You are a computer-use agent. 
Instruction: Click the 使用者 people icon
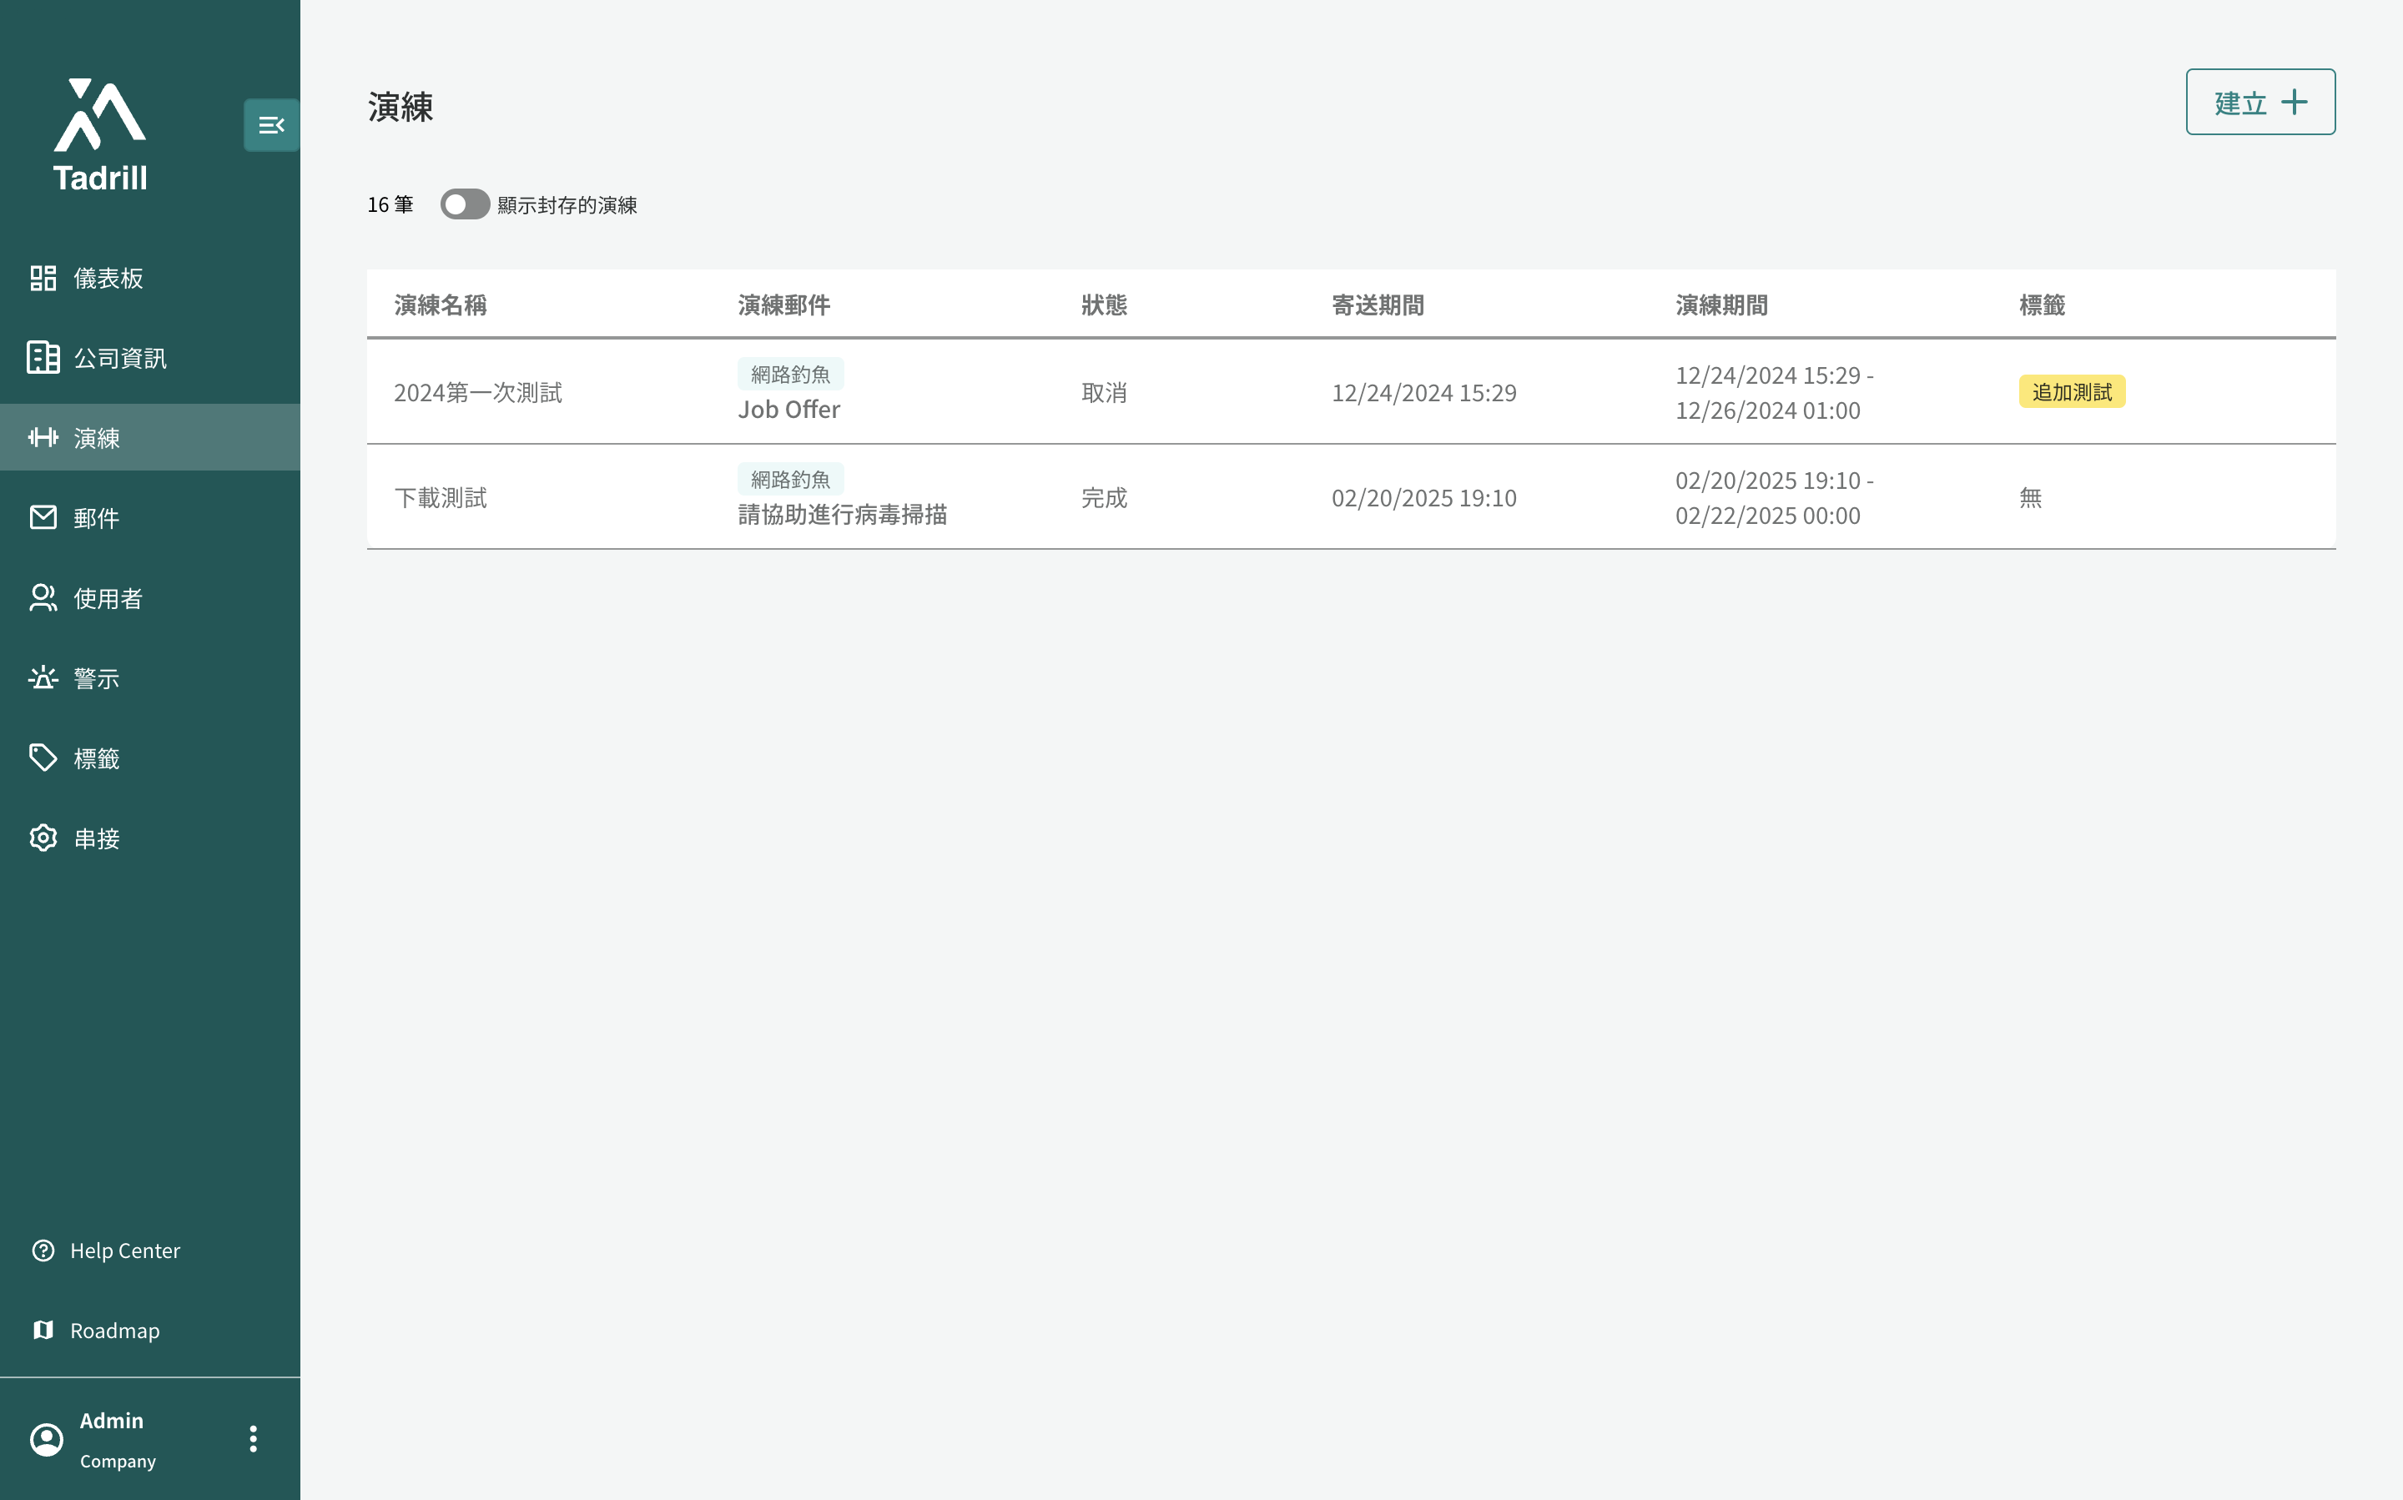43,598
